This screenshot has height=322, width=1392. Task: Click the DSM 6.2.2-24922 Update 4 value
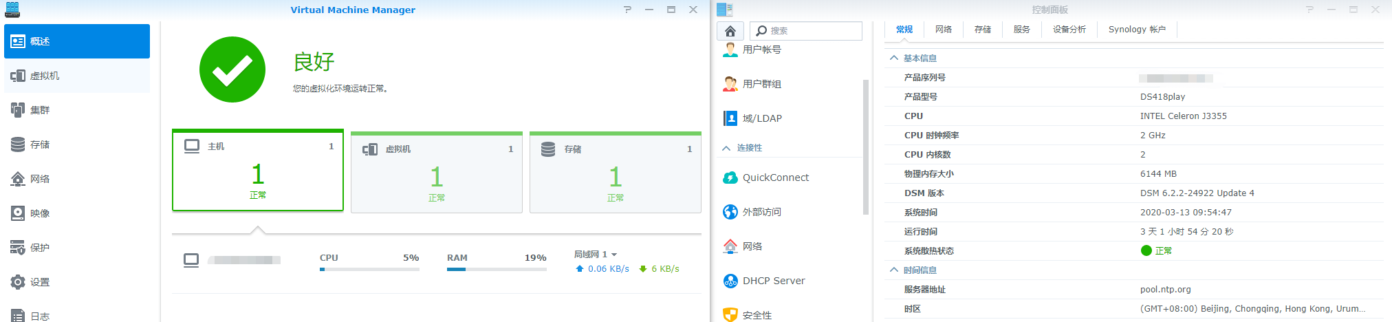point(1197,193)
